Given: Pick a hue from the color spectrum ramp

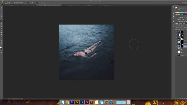Looking at the screenshot, I should [181, 13].
